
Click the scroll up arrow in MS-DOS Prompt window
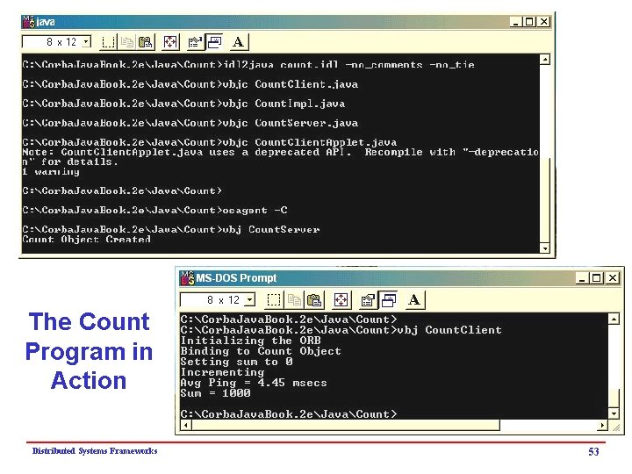613,319
